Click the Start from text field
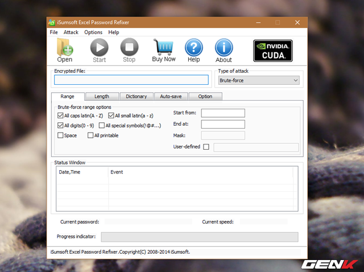Screen dimensions: 364x272 click(x=223, y=113)
